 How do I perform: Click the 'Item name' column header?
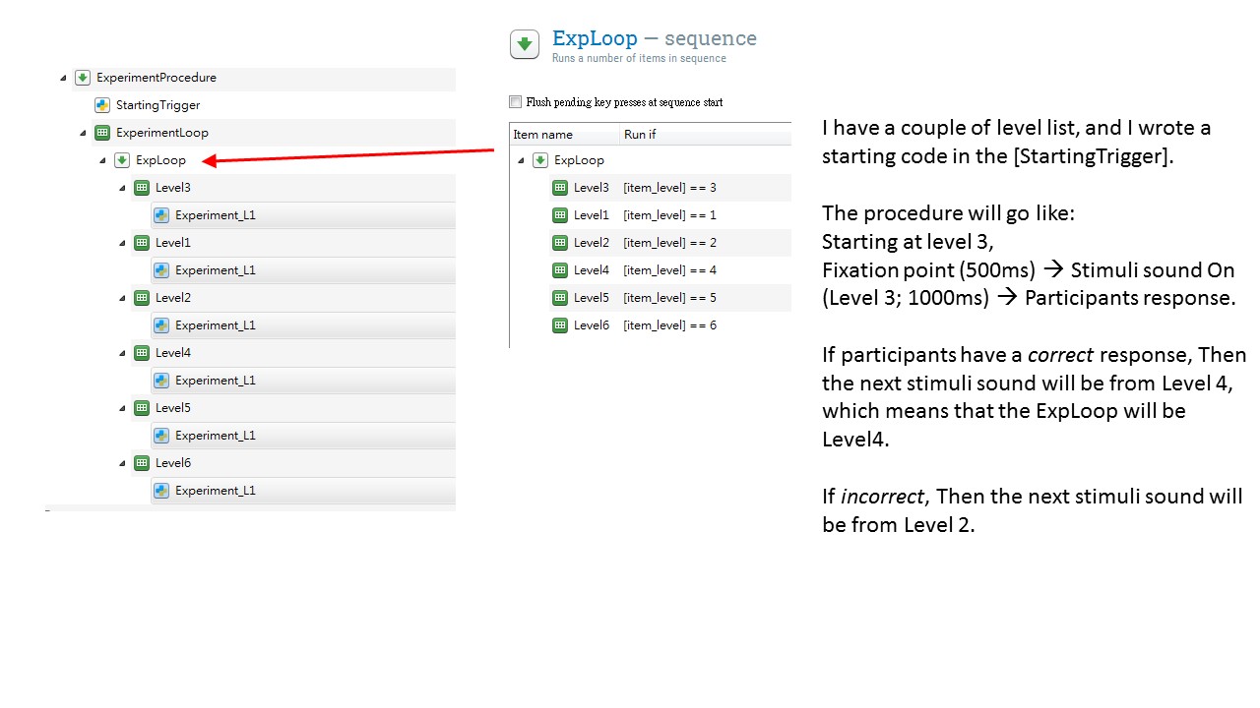565,135
